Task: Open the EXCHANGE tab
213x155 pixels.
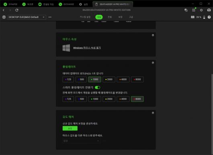Action: pyautogui.click(x=66, y=4)
